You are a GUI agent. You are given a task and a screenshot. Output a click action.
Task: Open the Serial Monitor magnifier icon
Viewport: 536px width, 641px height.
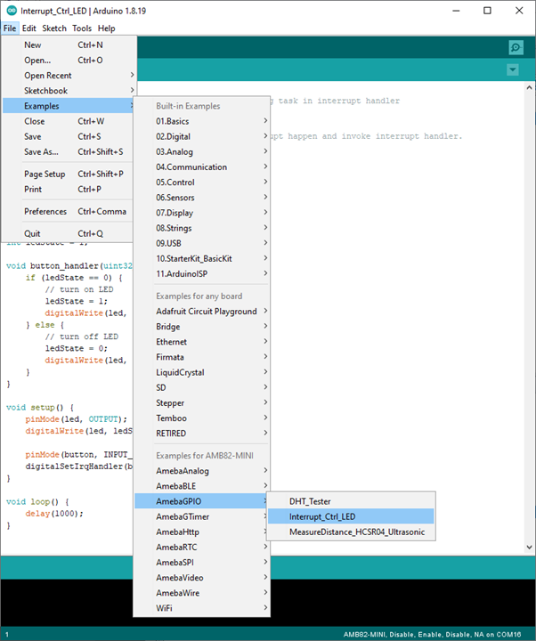pyautogui.click(x=516, y=47)
